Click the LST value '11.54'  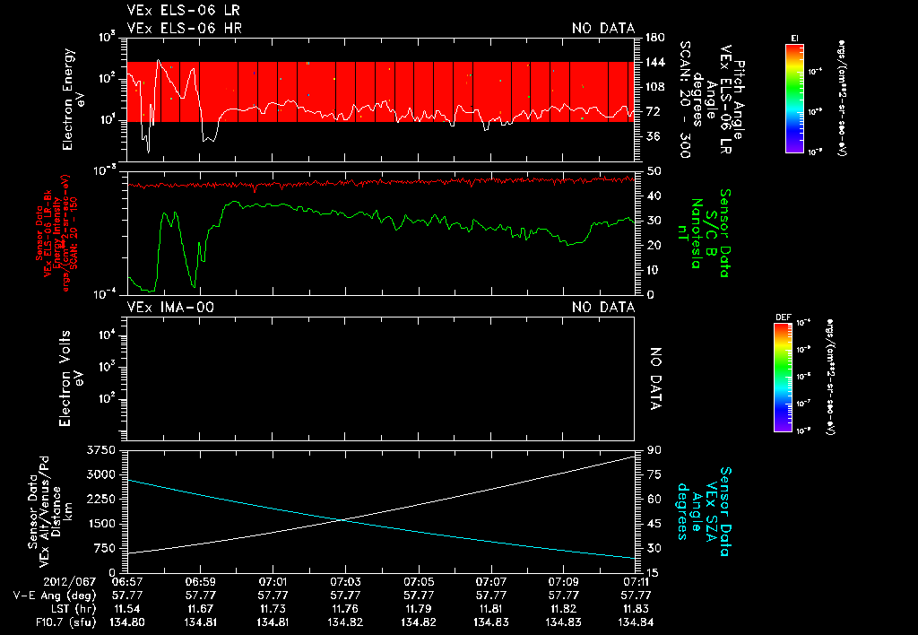[x=127, y=609]
